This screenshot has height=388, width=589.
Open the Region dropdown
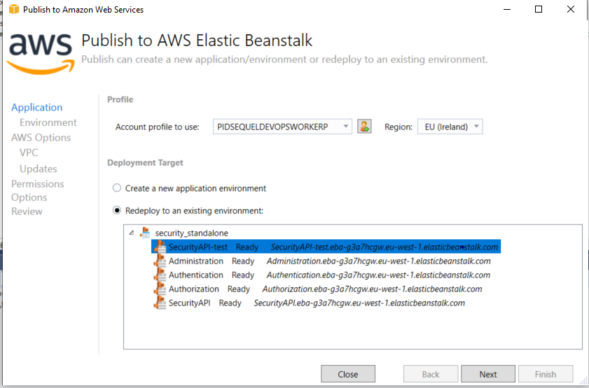tap(450, 127)
